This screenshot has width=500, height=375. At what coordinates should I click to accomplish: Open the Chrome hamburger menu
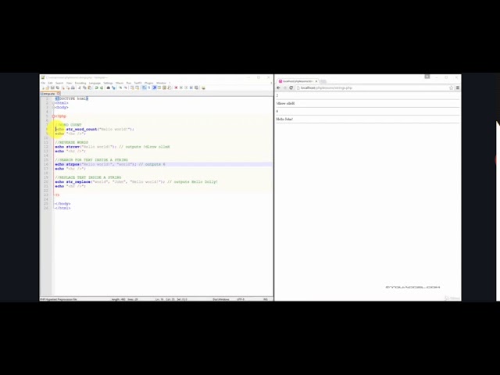(x=457, y=87)
